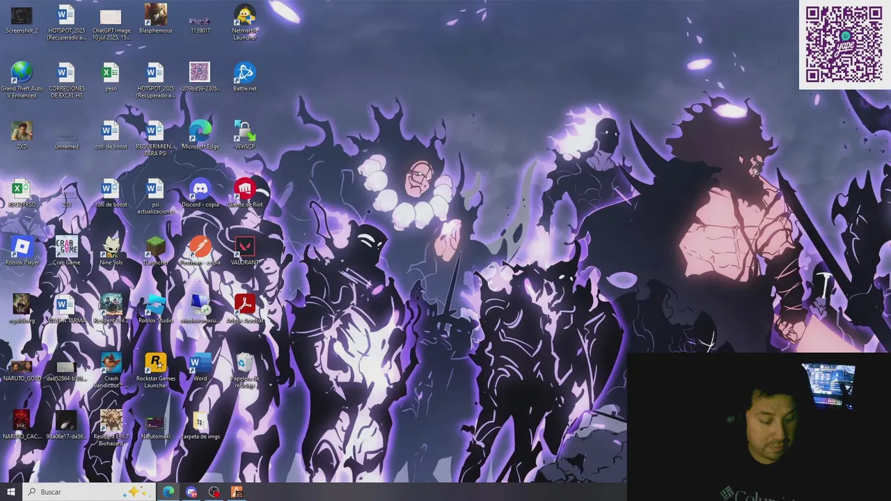Open the Papelera de reciclaje
The width and height of the screenshot is (891, 501).
(x=244, y=370)
